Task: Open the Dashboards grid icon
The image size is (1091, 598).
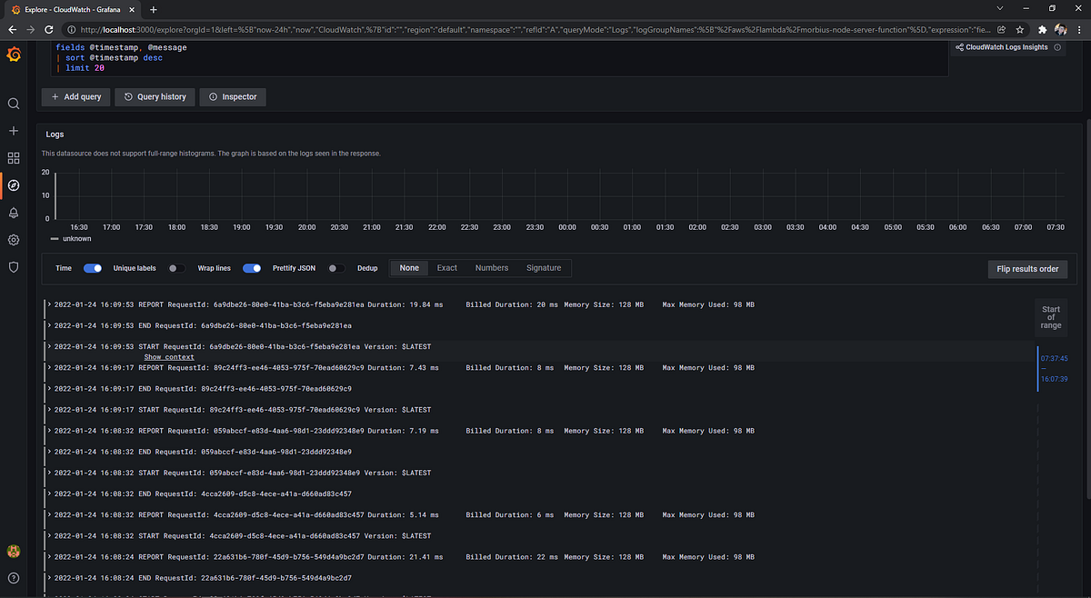Action: 14,157
